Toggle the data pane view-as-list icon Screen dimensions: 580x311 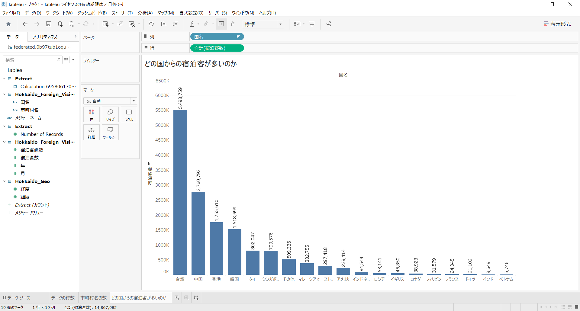pyautogui.click(x=66, y=60)
